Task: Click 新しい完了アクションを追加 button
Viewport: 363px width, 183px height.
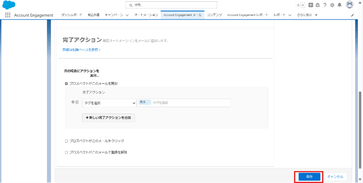Action: (x=108, y=118)
